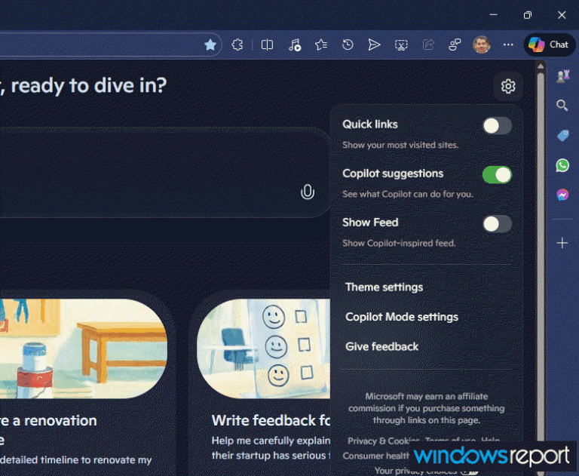This screenshot has height=476, width=579.
Task: Close the browser window
Action: click(x=562, y=15)
